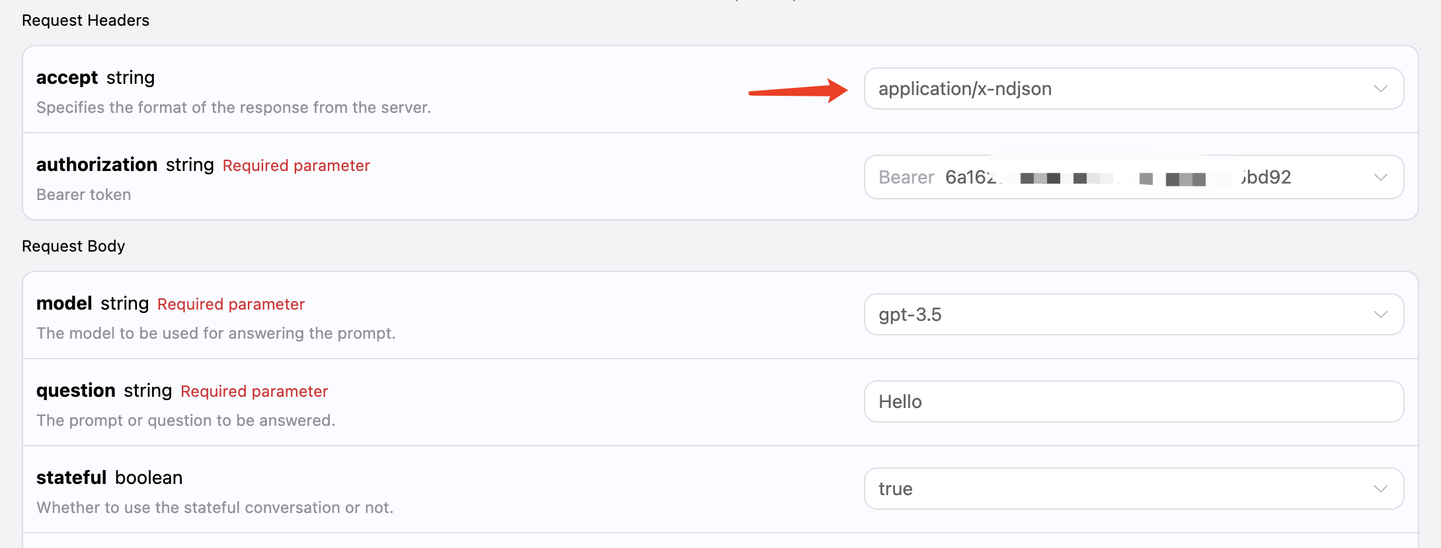Click the 'Request Headers' section heading

click(86, 20)
